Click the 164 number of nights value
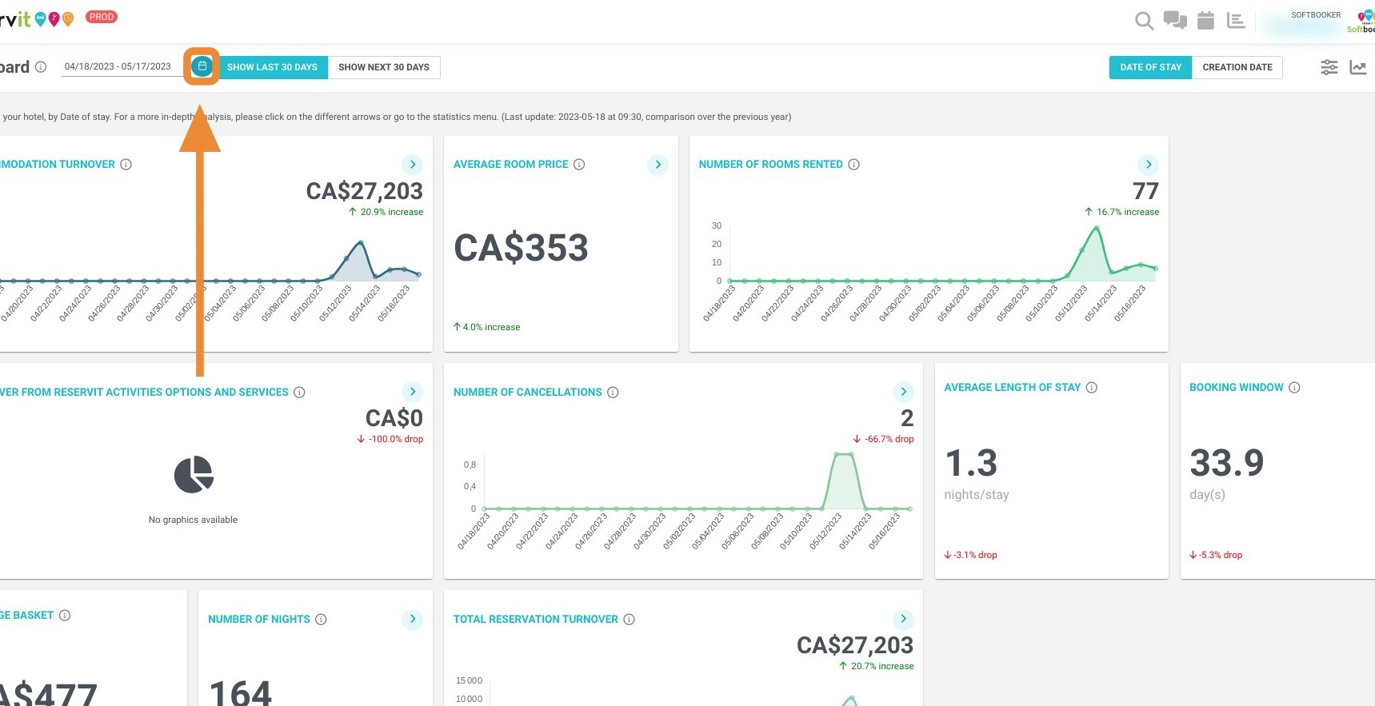 (x=240, y=692)
